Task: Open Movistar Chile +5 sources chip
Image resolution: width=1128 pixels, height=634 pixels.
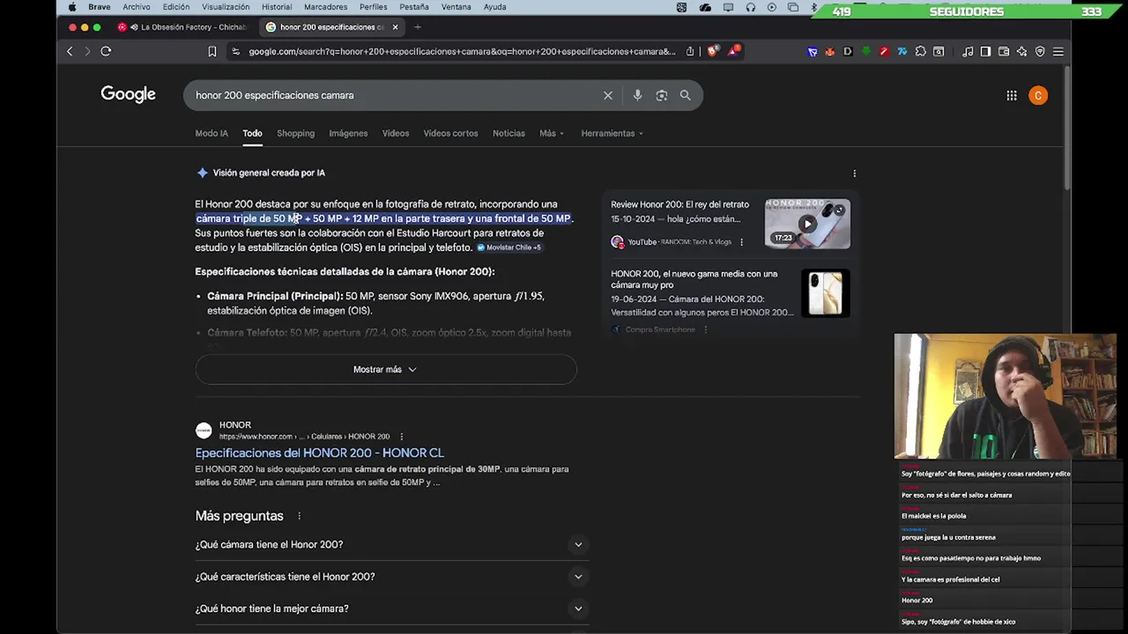Action: (509, 247)
